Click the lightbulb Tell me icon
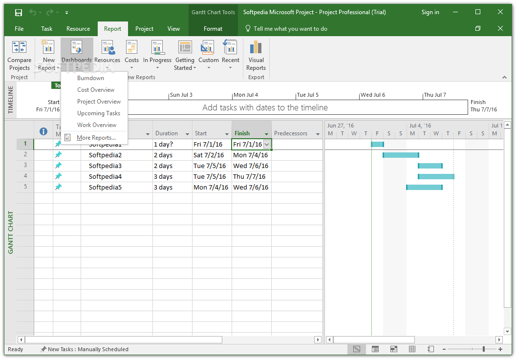 pyautogui.click(x=248, y=29)
